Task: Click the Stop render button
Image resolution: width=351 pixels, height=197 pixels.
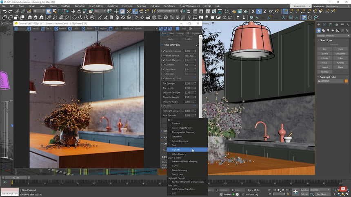Action: coord(181,29)
